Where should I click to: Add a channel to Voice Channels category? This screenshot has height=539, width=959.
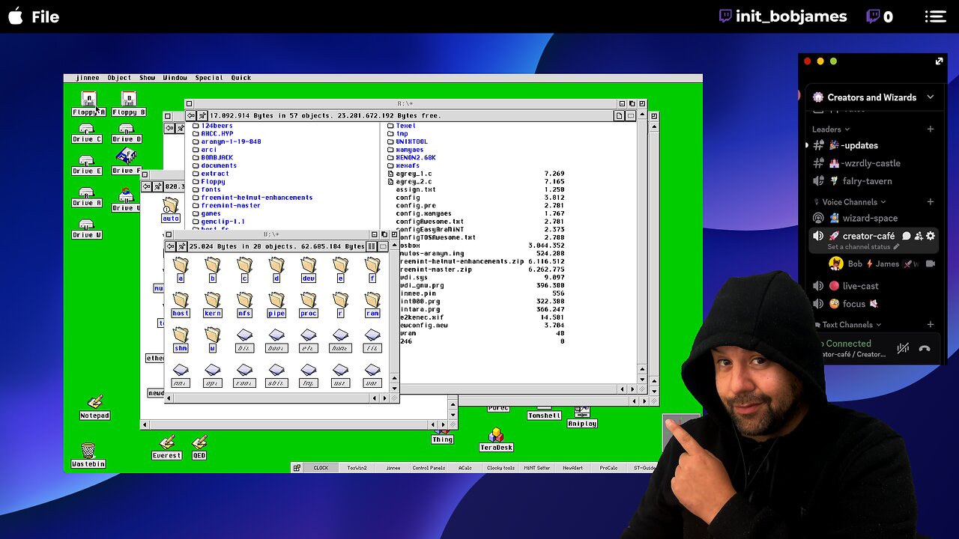click(x=931, y=202)
